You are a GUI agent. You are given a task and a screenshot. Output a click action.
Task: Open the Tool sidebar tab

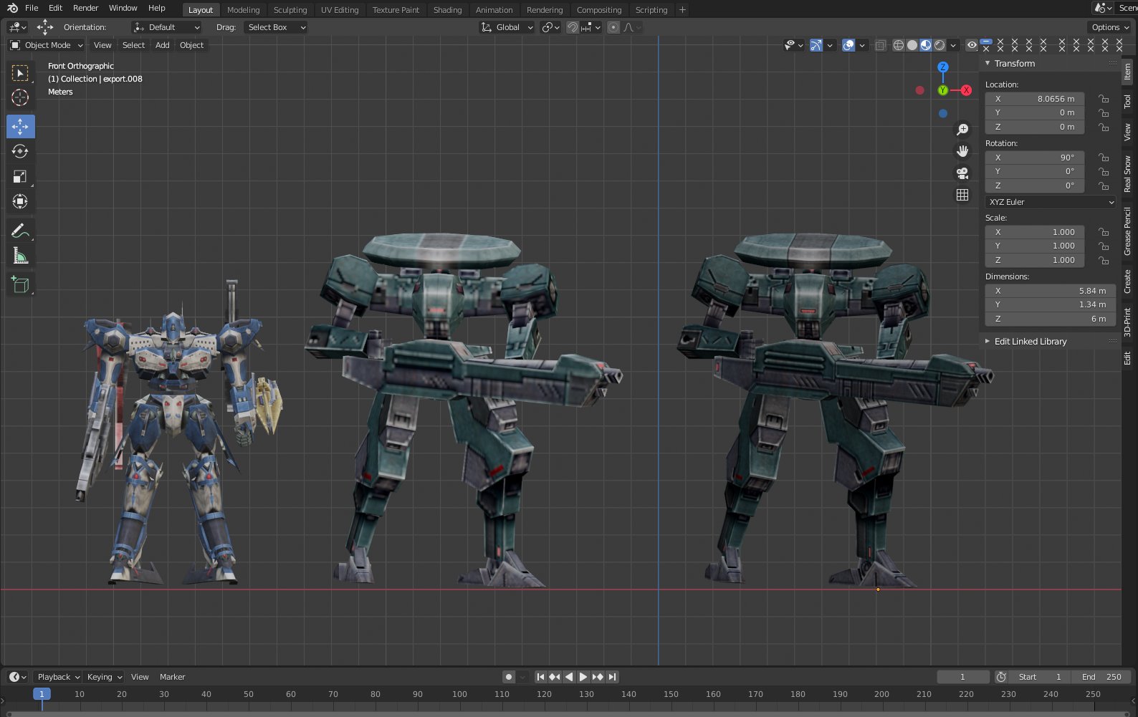pos(1127,102)
